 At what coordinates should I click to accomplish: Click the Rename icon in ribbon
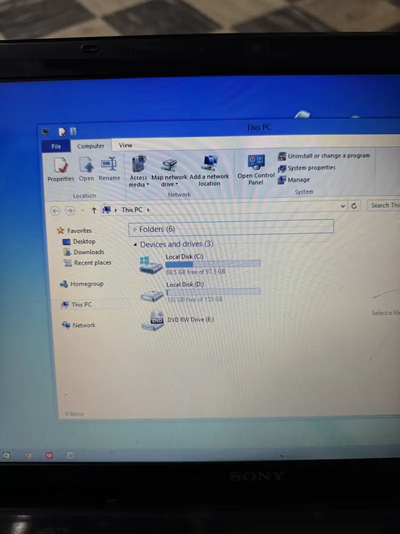click(x=109, y=169)
